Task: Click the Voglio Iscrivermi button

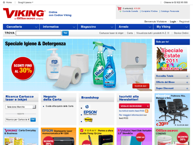Action: [134, 106]
